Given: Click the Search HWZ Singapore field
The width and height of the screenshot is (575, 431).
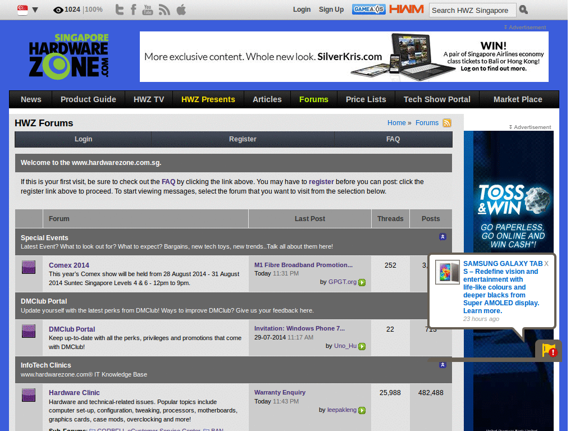Looking at the screenshot, I should 473,10.
